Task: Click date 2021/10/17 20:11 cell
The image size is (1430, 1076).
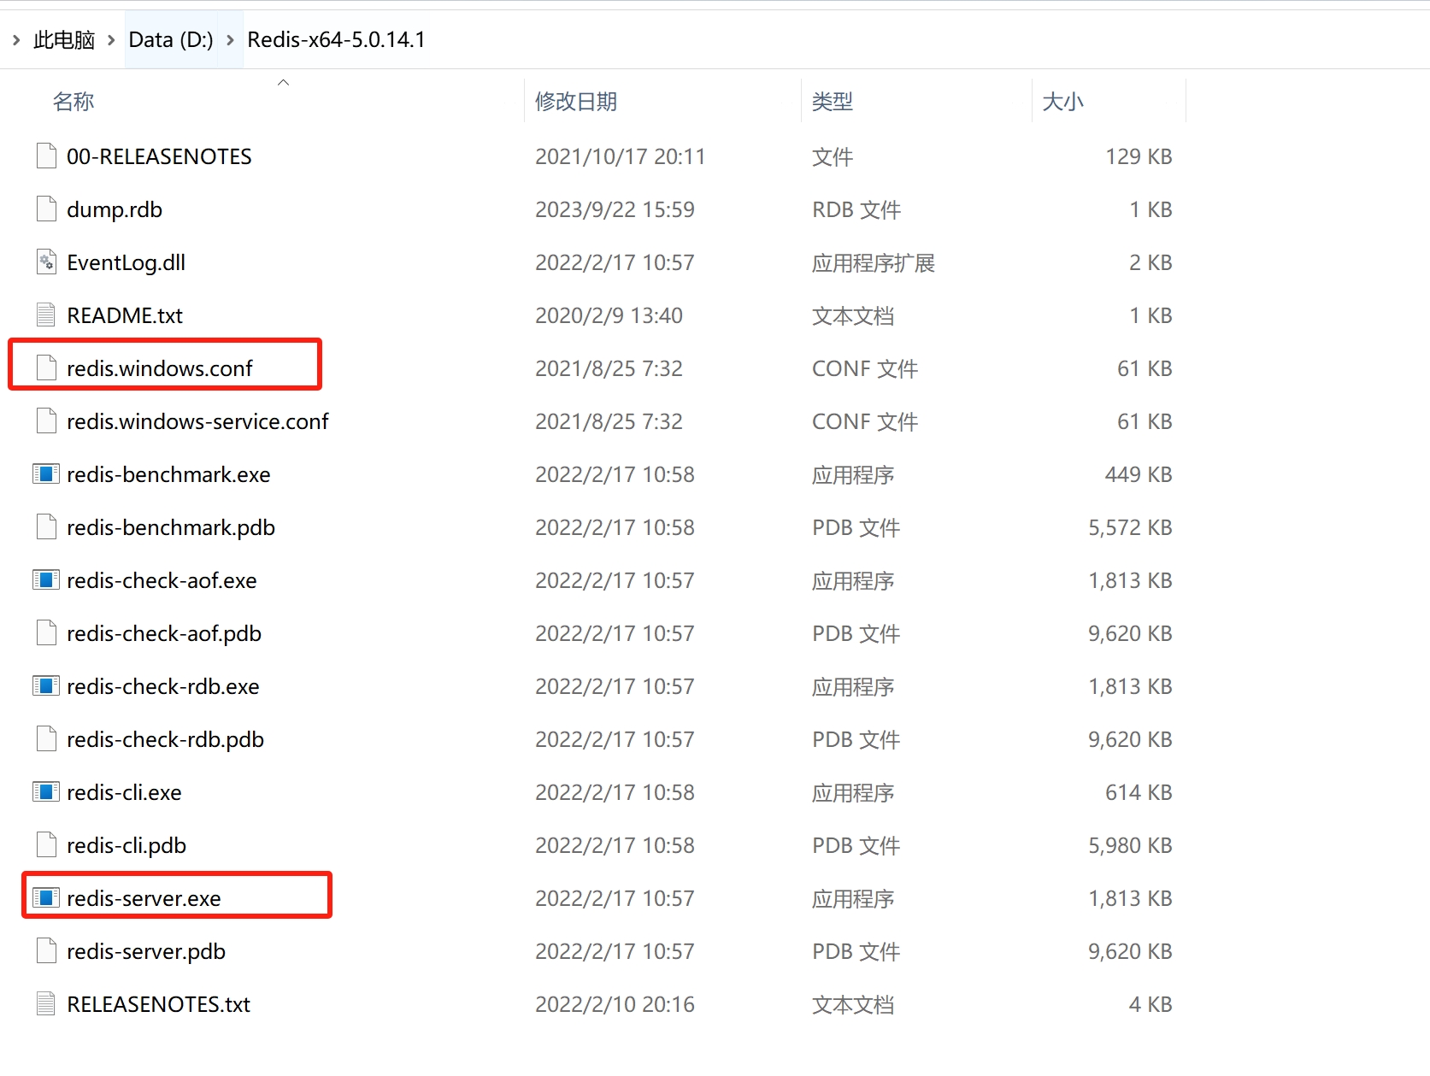Action: [x=620, y=156]
